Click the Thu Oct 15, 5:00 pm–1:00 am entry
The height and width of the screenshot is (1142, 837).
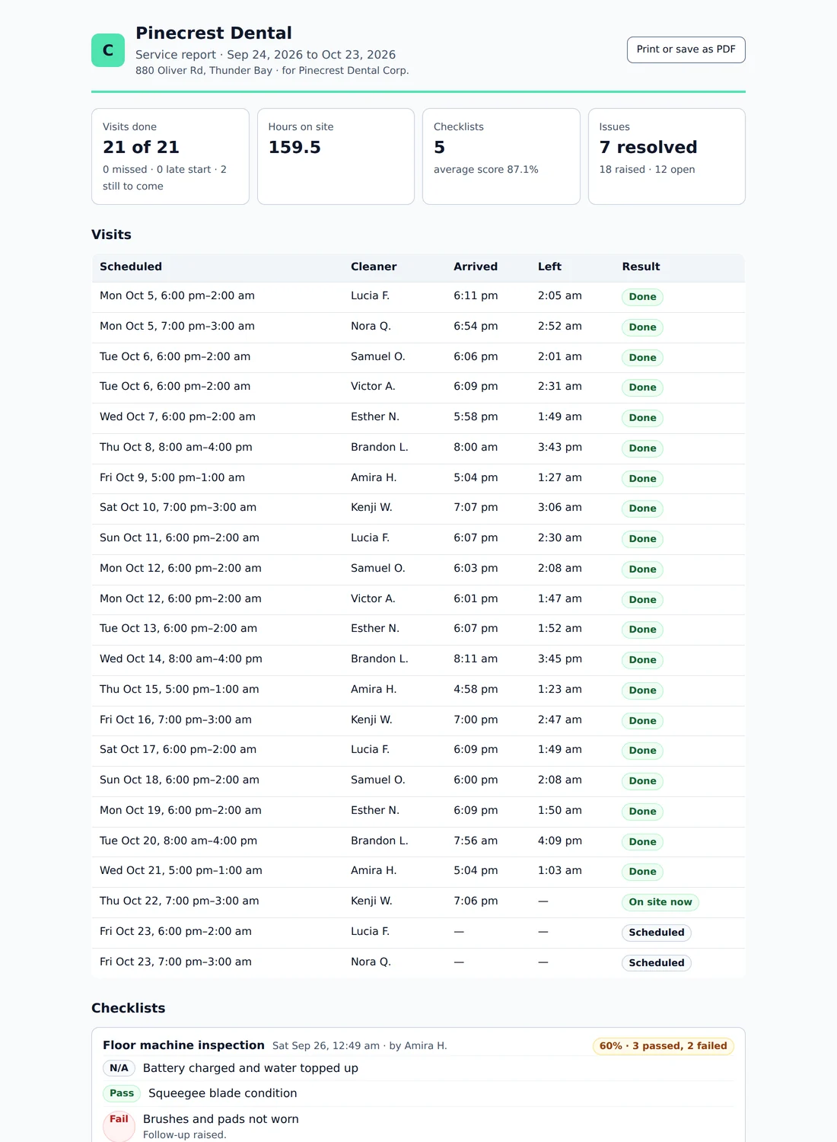click(180, 689)
